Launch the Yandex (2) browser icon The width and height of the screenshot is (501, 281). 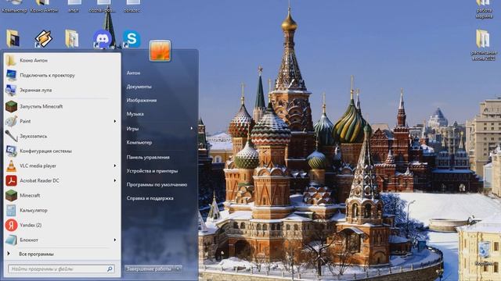[x=11, y=225]
